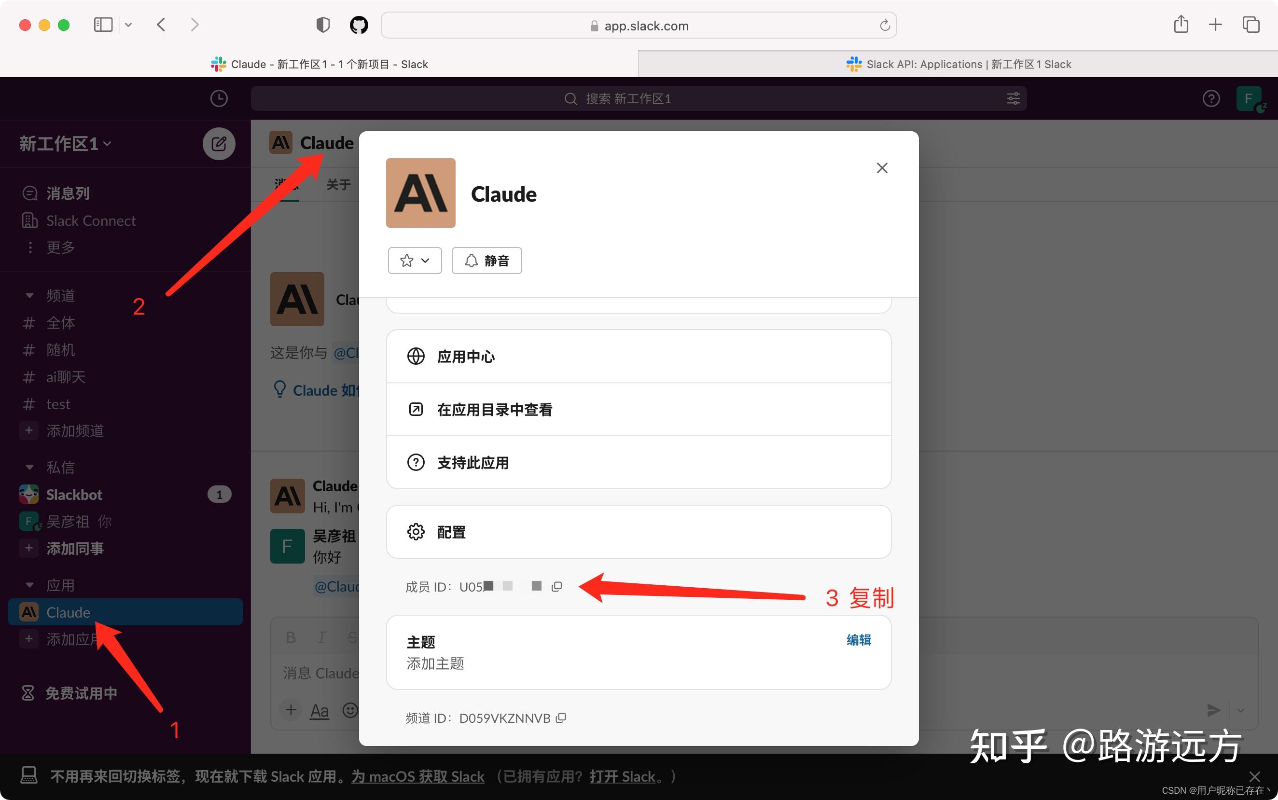Screen dimensions: 1278x800
Task: Copy the channel ID D059VKZNNVB
Action: 561,717
